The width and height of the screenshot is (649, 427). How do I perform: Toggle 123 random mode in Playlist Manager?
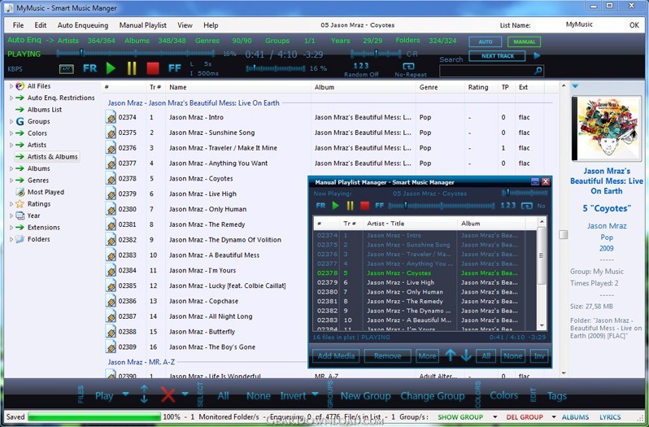[x=507, y=205]
